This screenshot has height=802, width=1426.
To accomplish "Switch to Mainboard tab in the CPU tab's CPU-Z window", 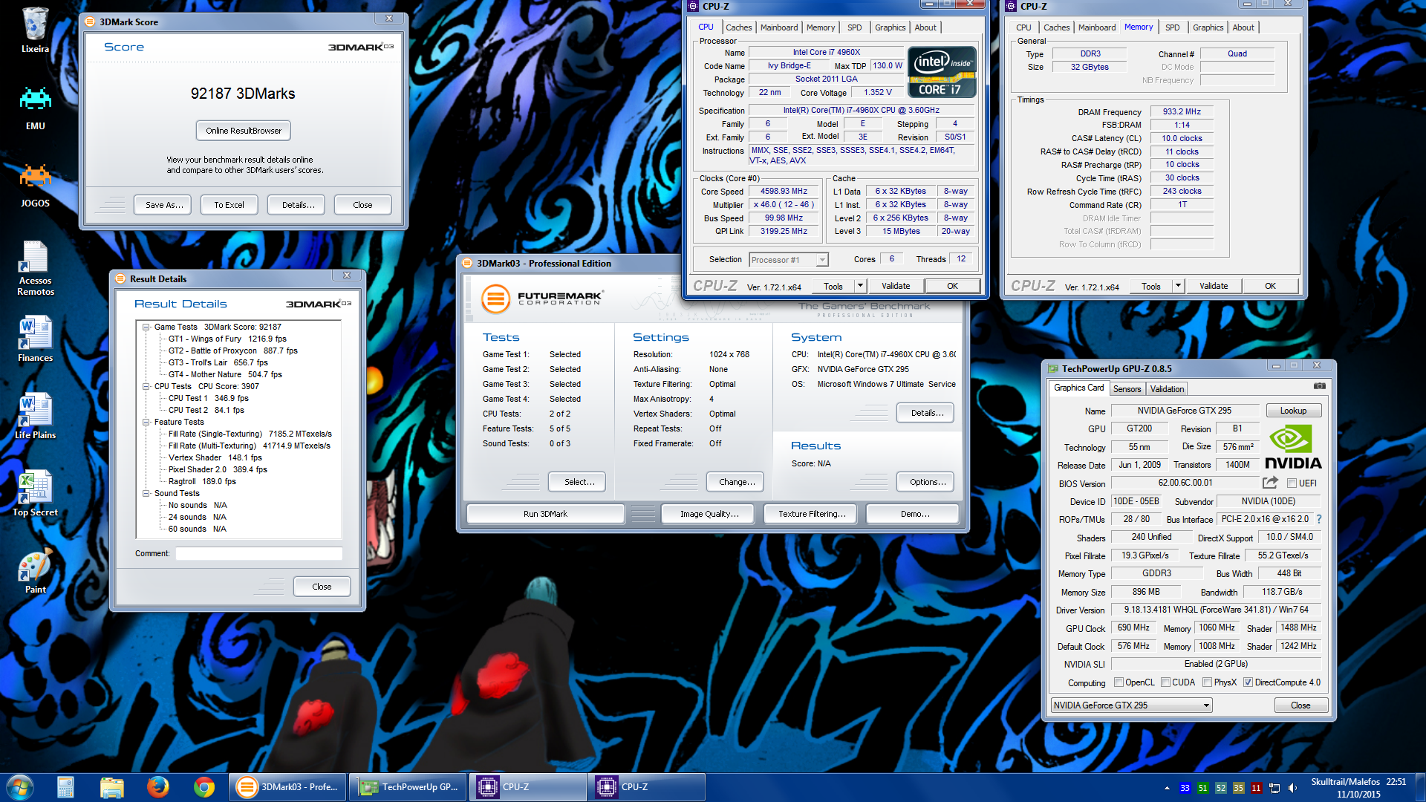I will (778, 27).
